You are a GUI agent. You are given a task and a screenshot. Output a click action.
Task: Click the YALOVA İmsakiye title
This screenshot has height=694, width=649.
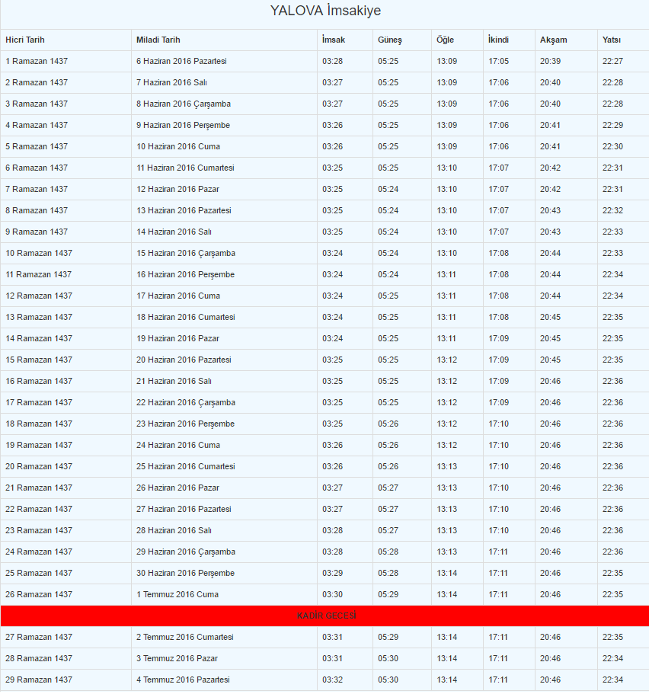point(325,11)
